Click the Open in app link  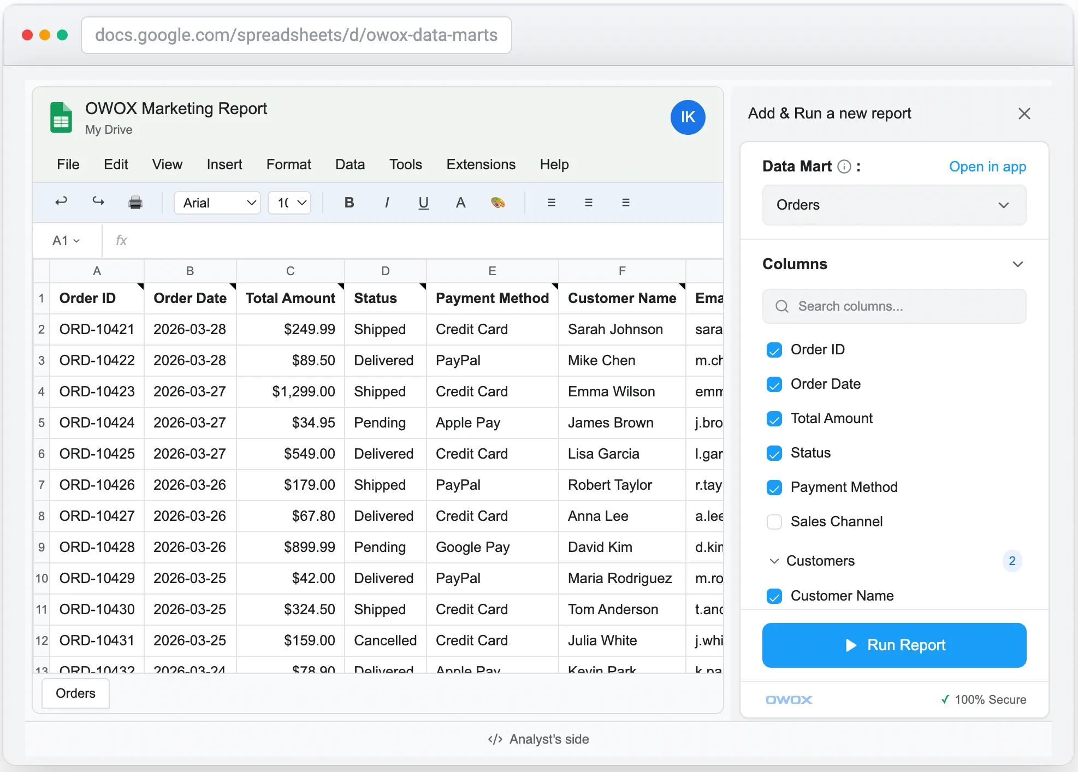(987, 167)
